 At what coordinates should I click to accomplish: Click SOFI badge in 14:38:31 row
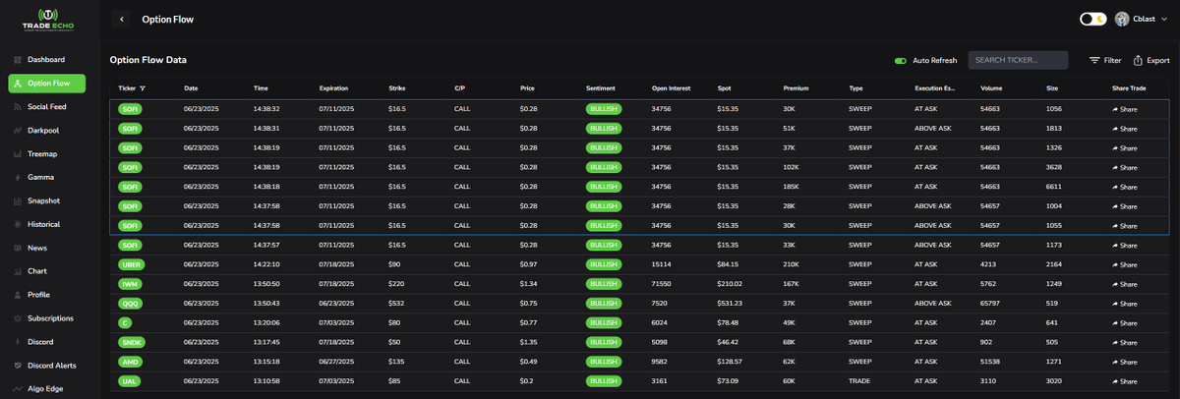point(131,128)
